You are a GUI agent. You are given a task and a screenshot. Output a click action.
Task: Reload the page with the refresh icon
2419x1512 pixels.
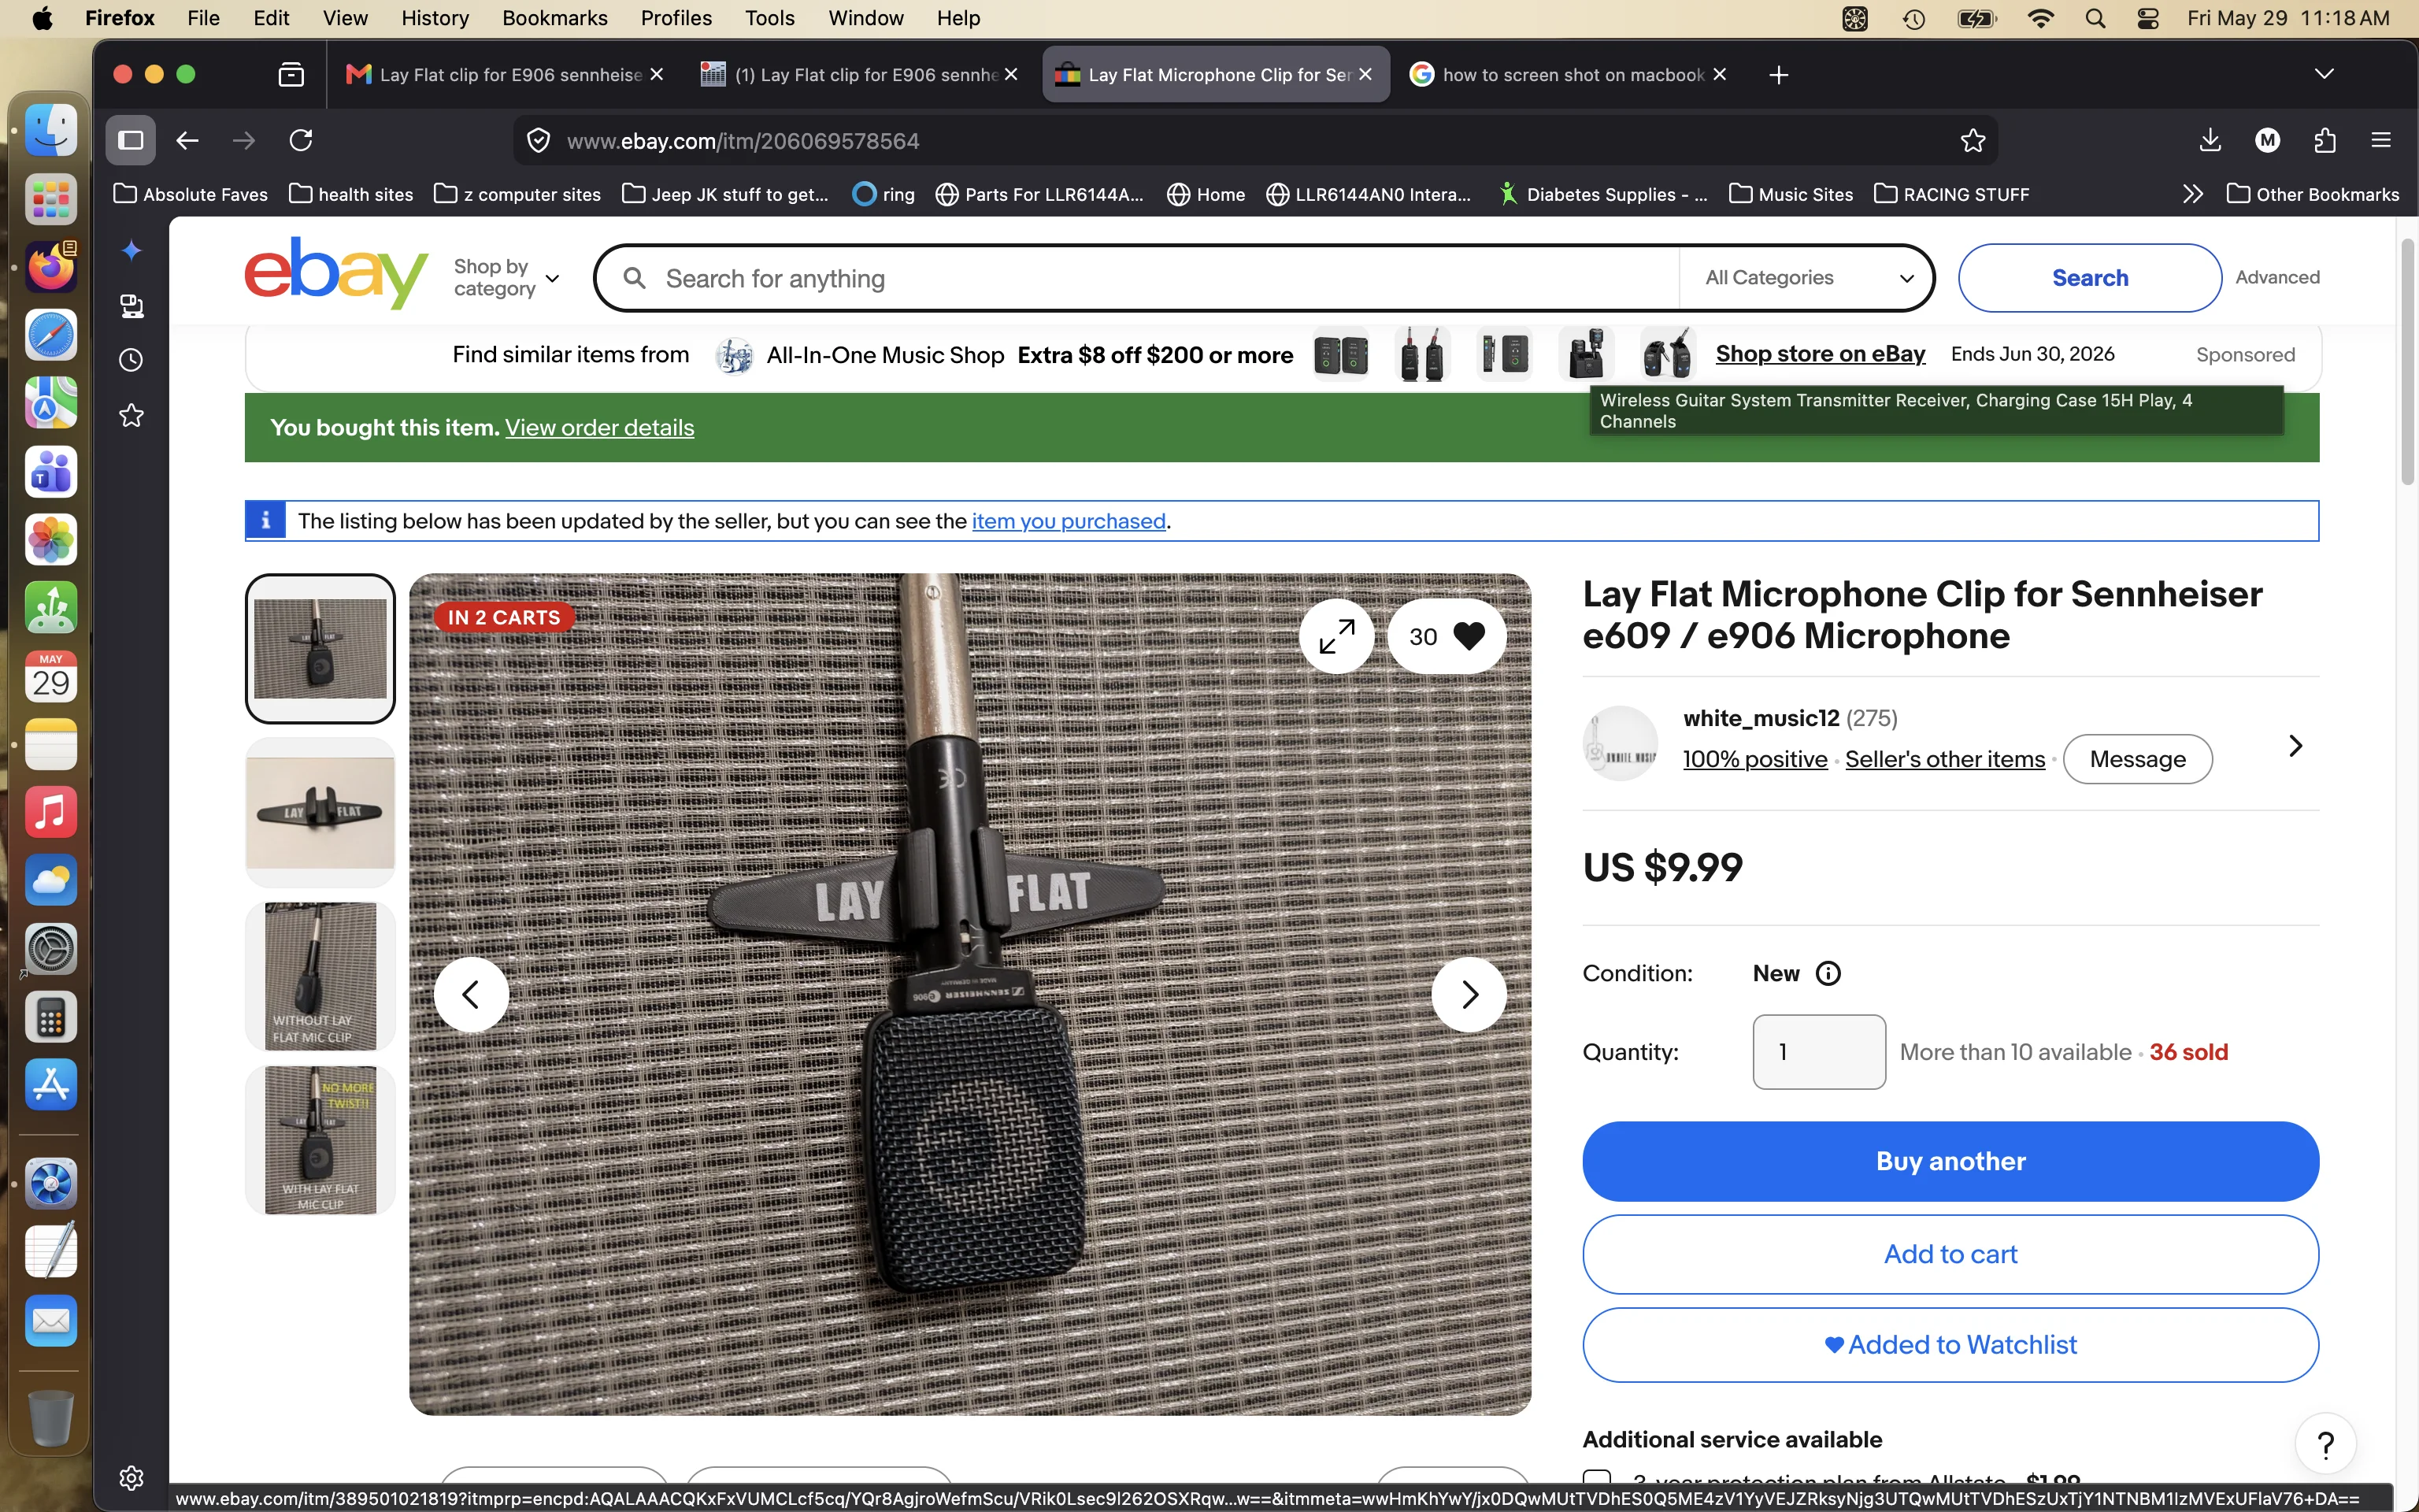301,140
